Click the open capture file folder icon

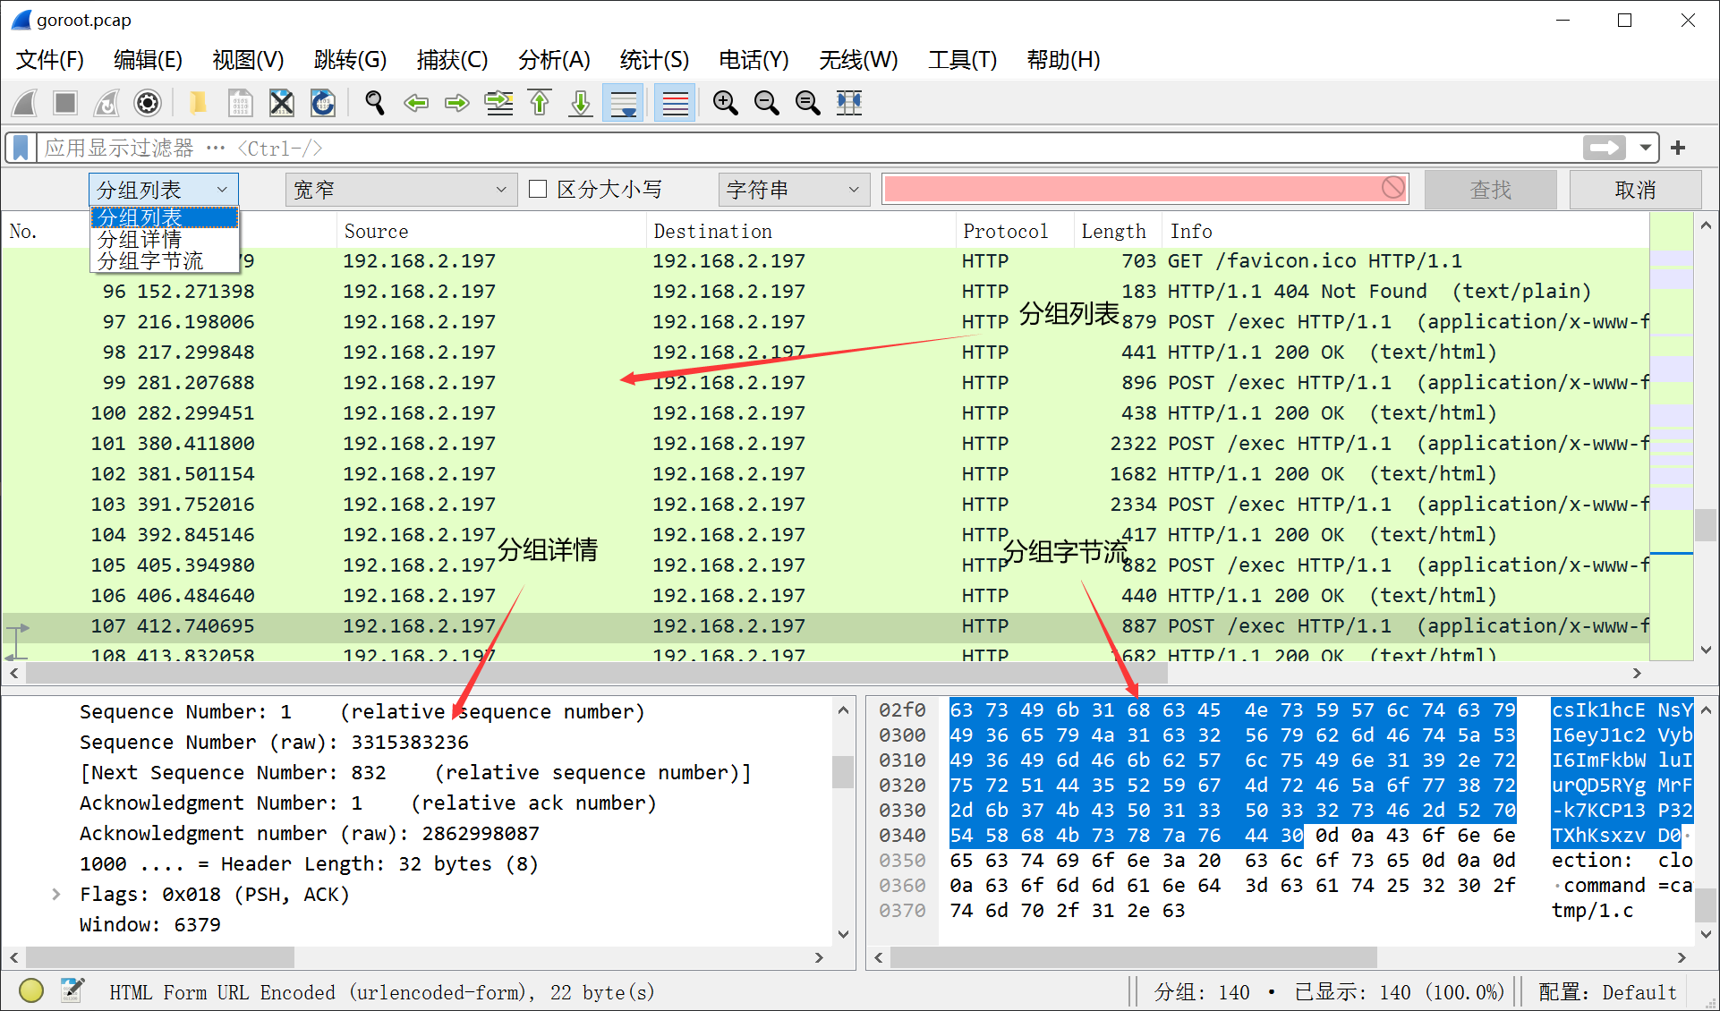pos(198,104)
